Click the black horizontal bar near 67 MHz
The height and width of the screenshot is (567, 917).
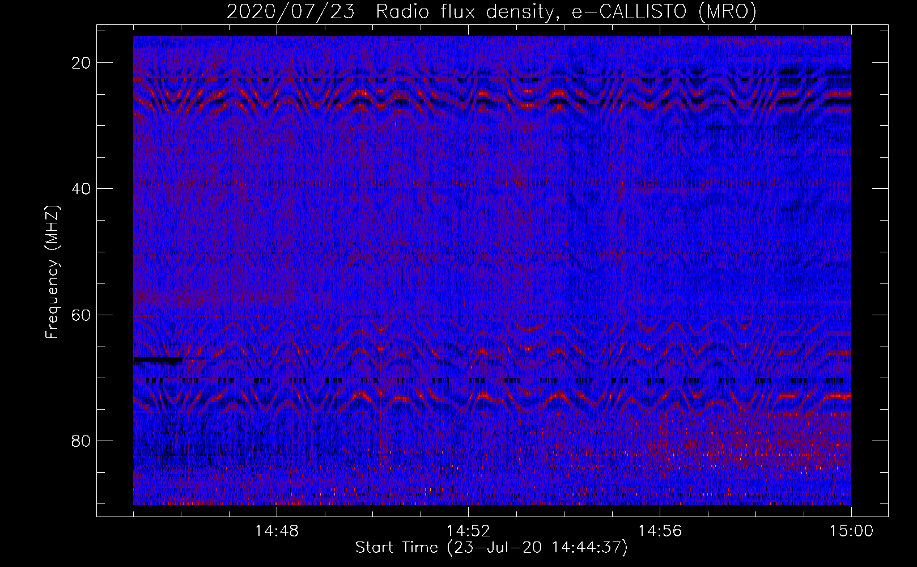tap(158, 359)
